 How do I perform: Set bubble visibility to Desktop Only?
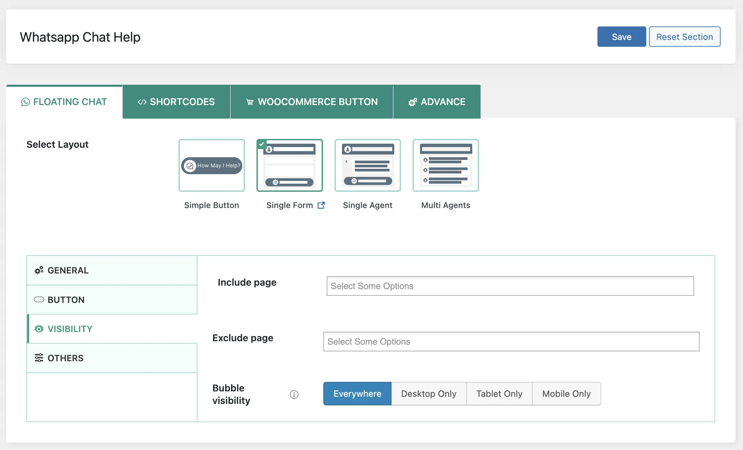pyautogui.click(x=429, y=394)
